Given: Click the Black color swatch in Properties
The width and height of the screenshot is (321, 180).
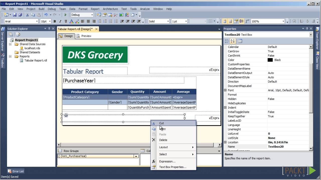Looking at the screenshot, I should [x=270, y=60].
